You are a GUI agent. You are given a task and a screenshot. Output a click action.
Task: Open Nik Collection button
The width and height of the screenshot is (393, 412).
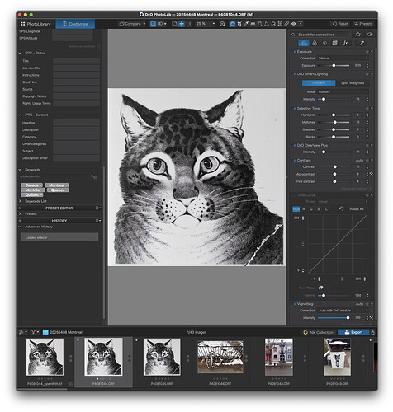pos(319,332)
